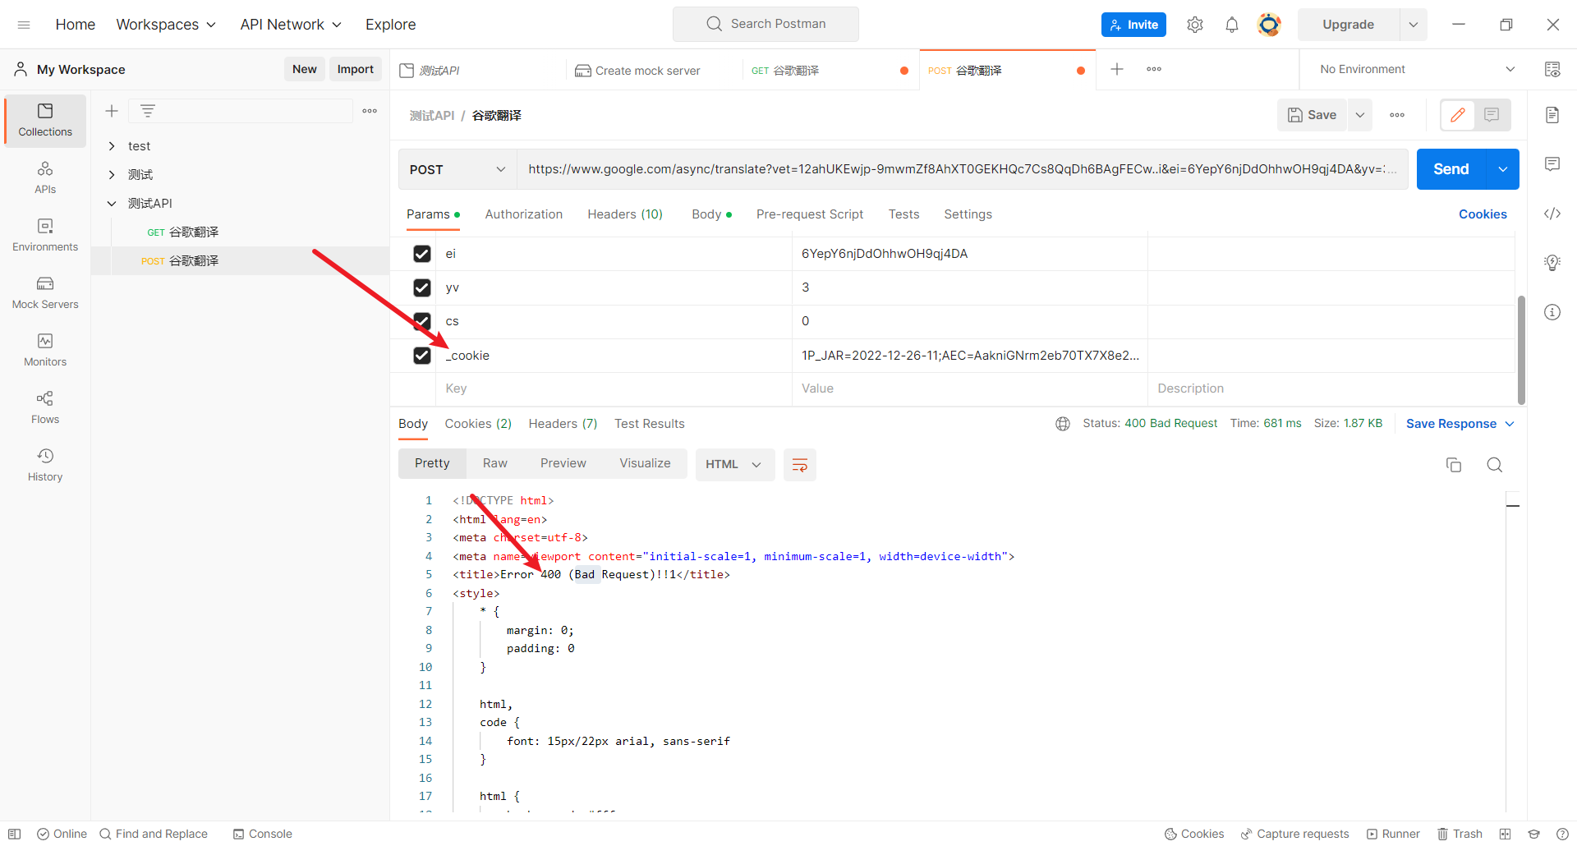Screen dimensions: 1577x846
Task: Open the POST method dropdown
Action: pos(457,169)
